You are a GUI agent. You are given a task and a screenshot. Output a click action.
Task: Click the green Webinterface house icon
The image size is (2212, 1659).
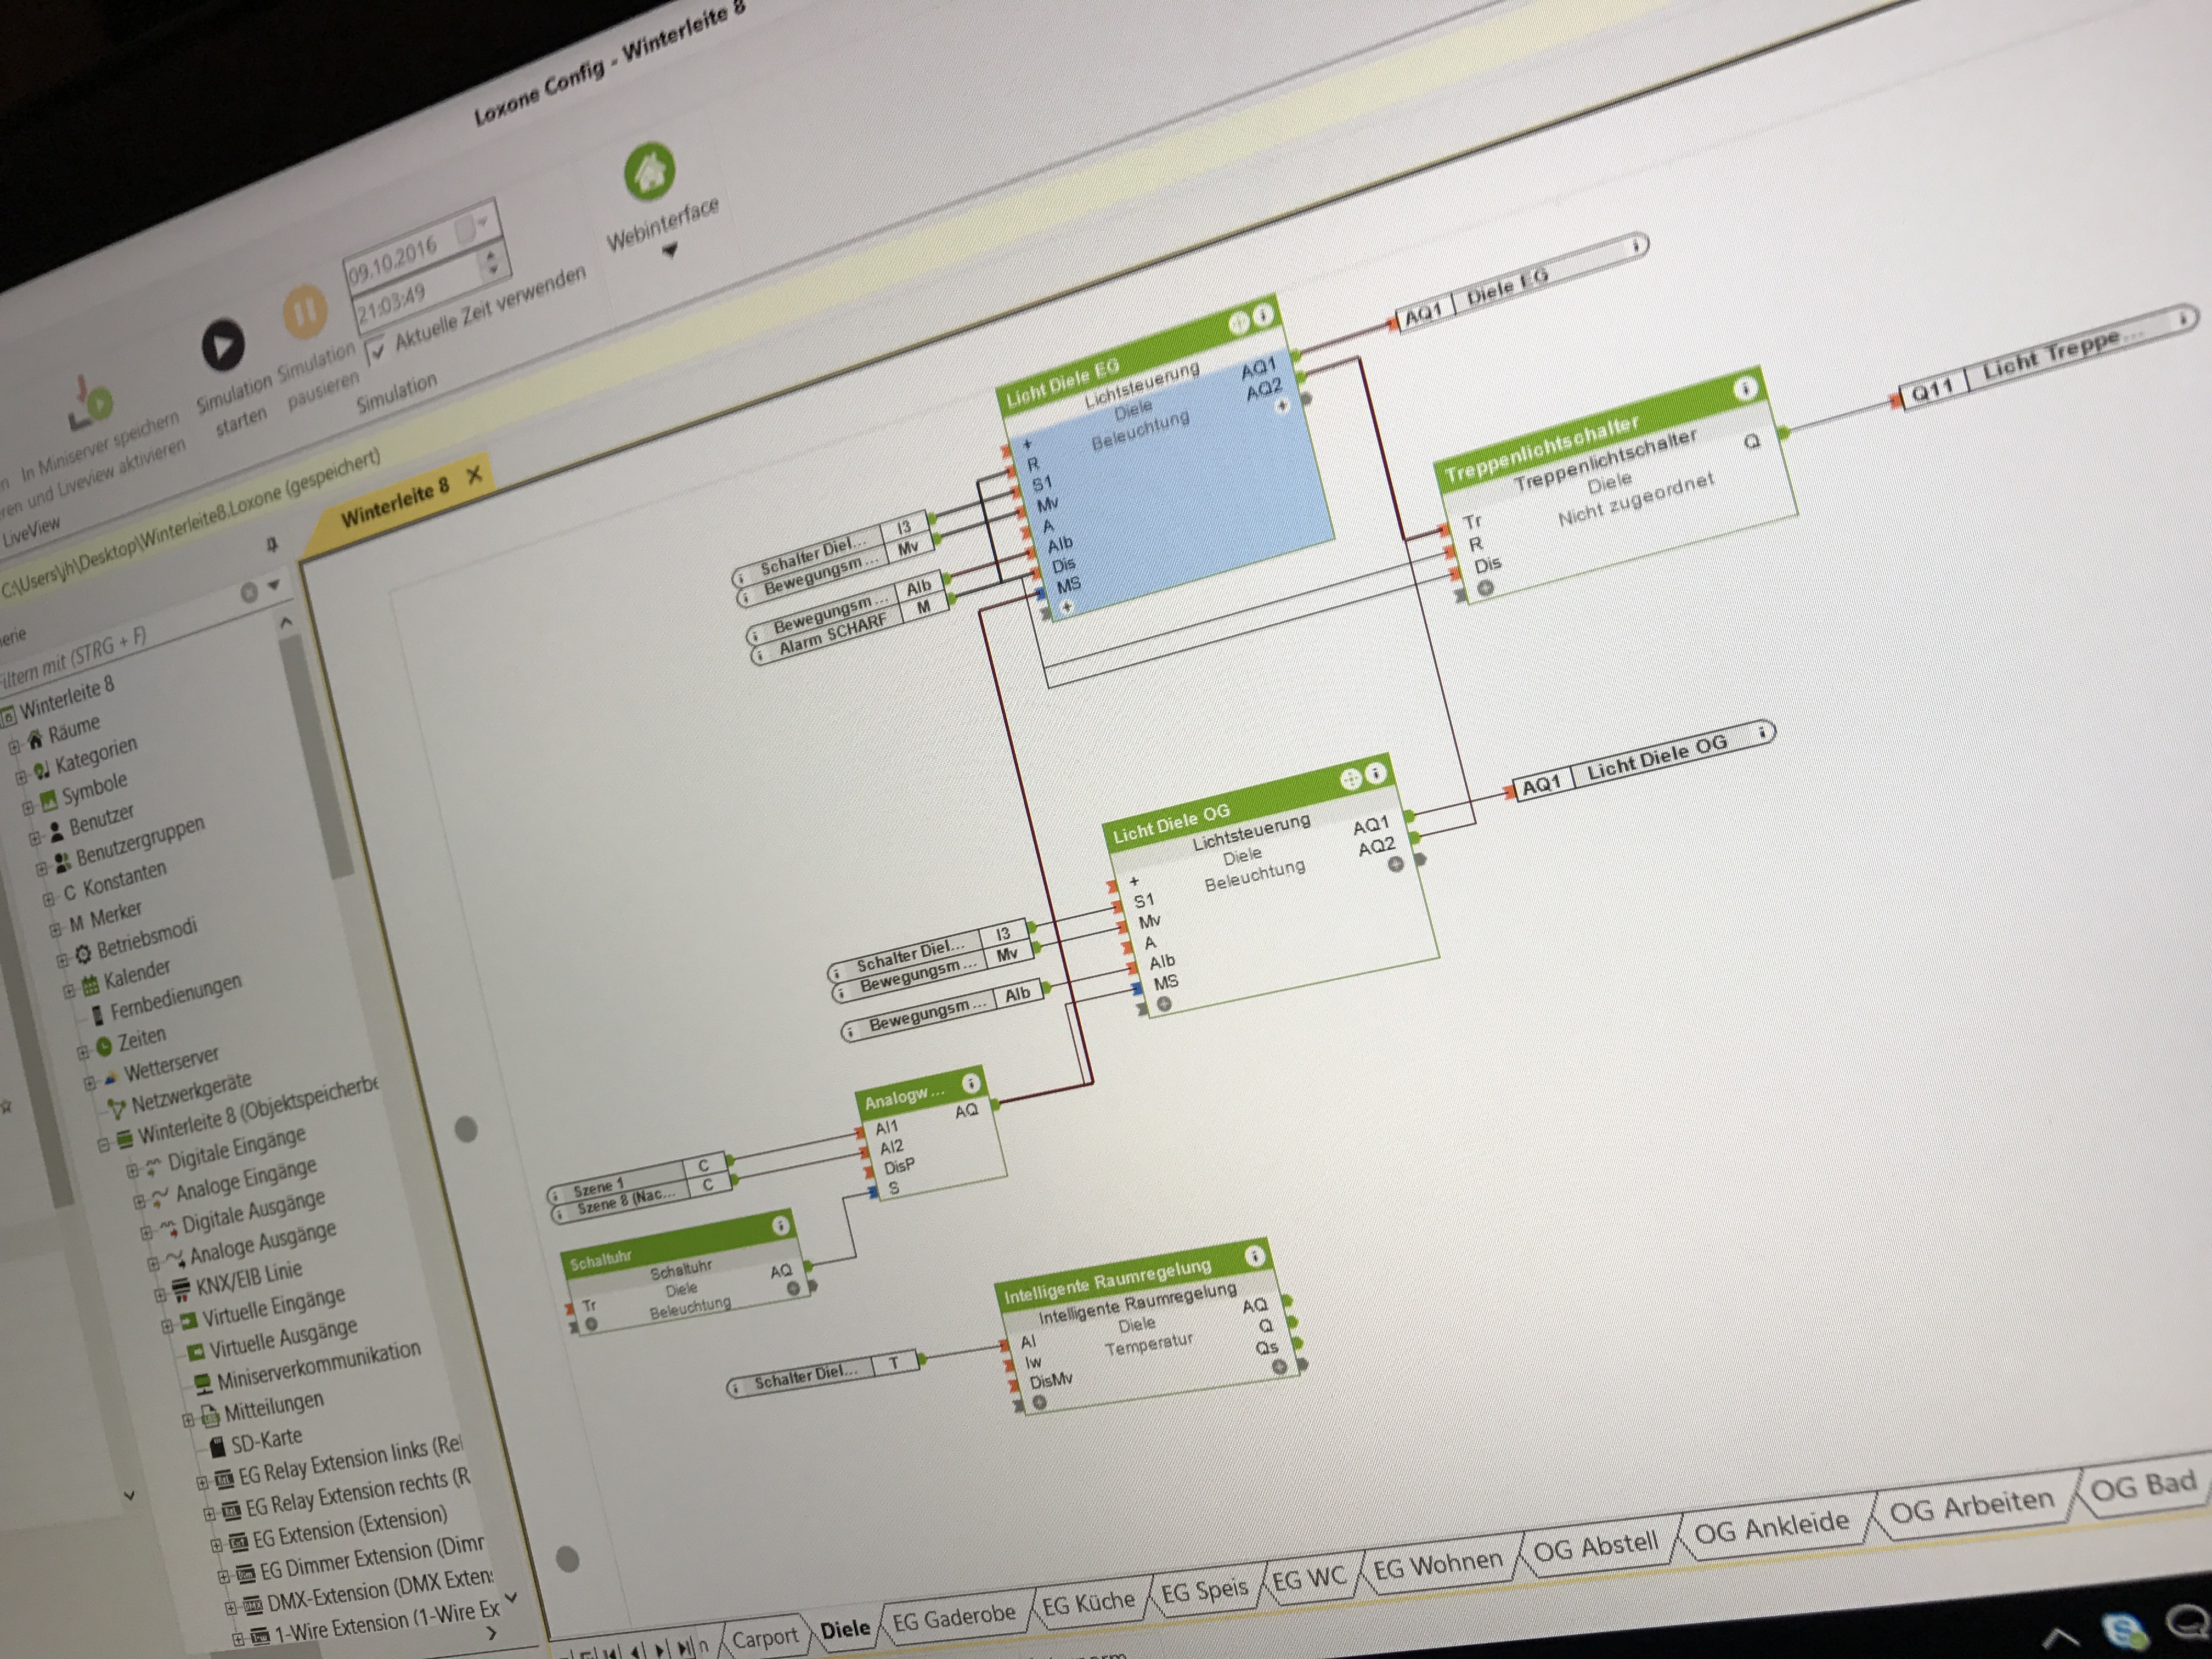(649, 171)
